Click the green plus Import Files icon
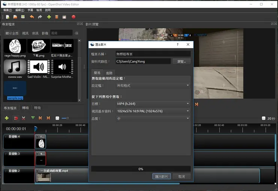This screenshot has width=278, height=191. point(49,17)
